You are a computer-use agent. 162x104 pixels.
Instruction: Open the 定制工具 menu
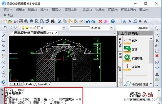tap(72, 10)
